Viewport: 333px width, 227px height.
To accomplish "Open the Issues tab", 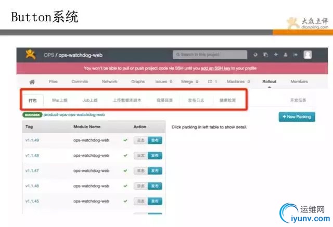I will coord(164,82).
